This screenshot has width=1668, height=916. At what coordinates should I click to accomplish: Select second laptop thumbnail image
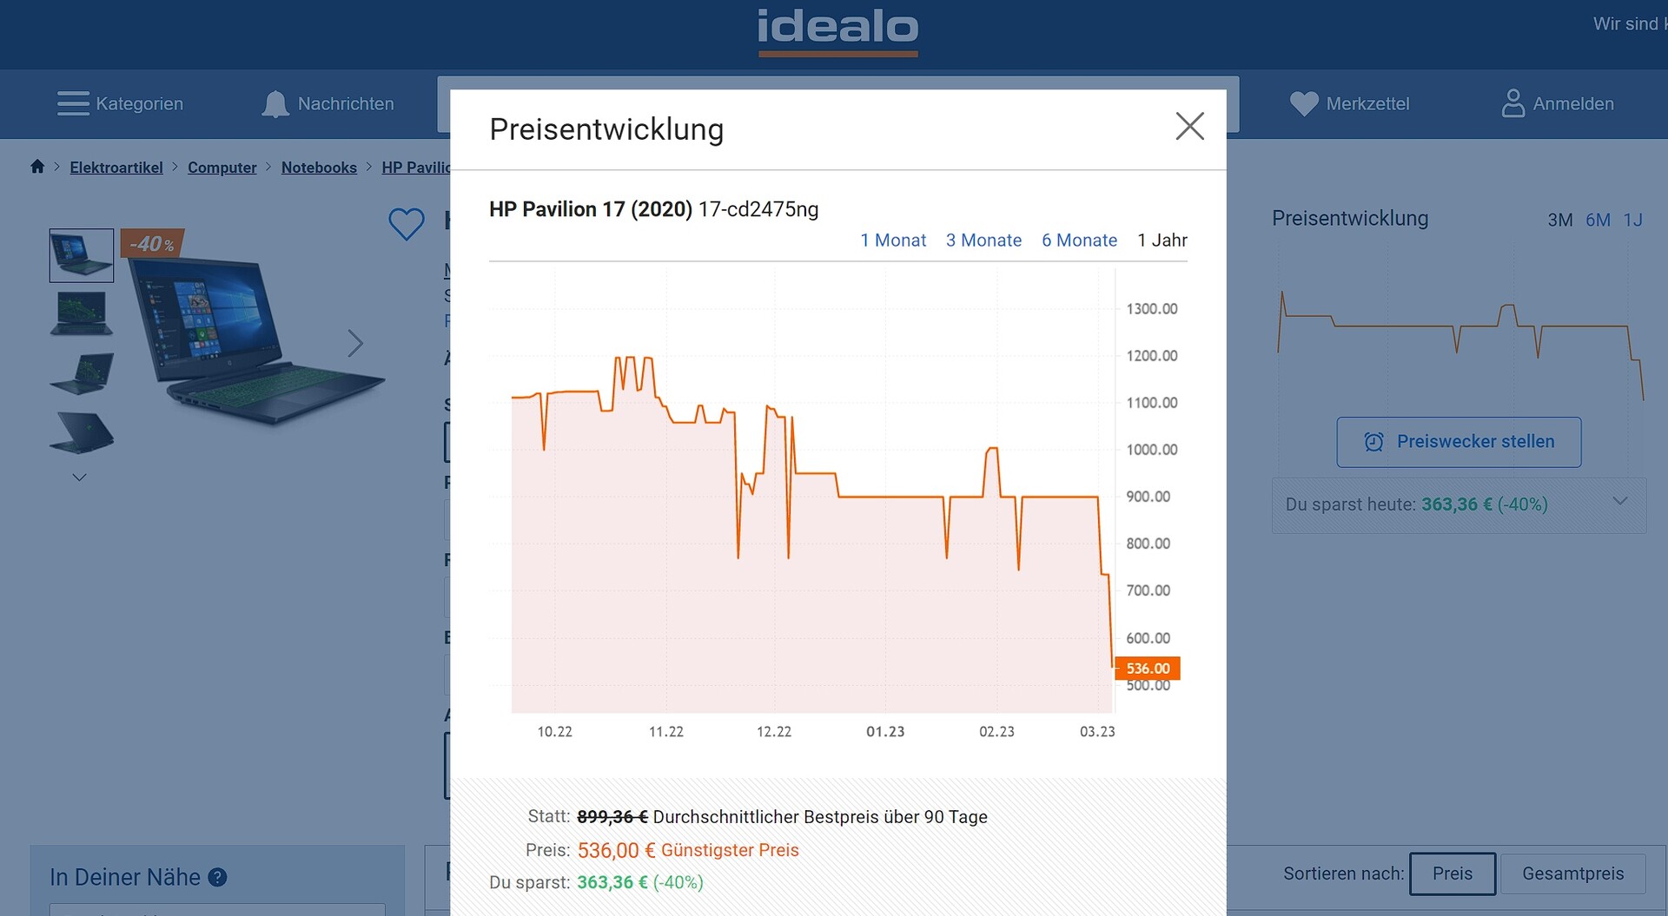click(81, 313)
